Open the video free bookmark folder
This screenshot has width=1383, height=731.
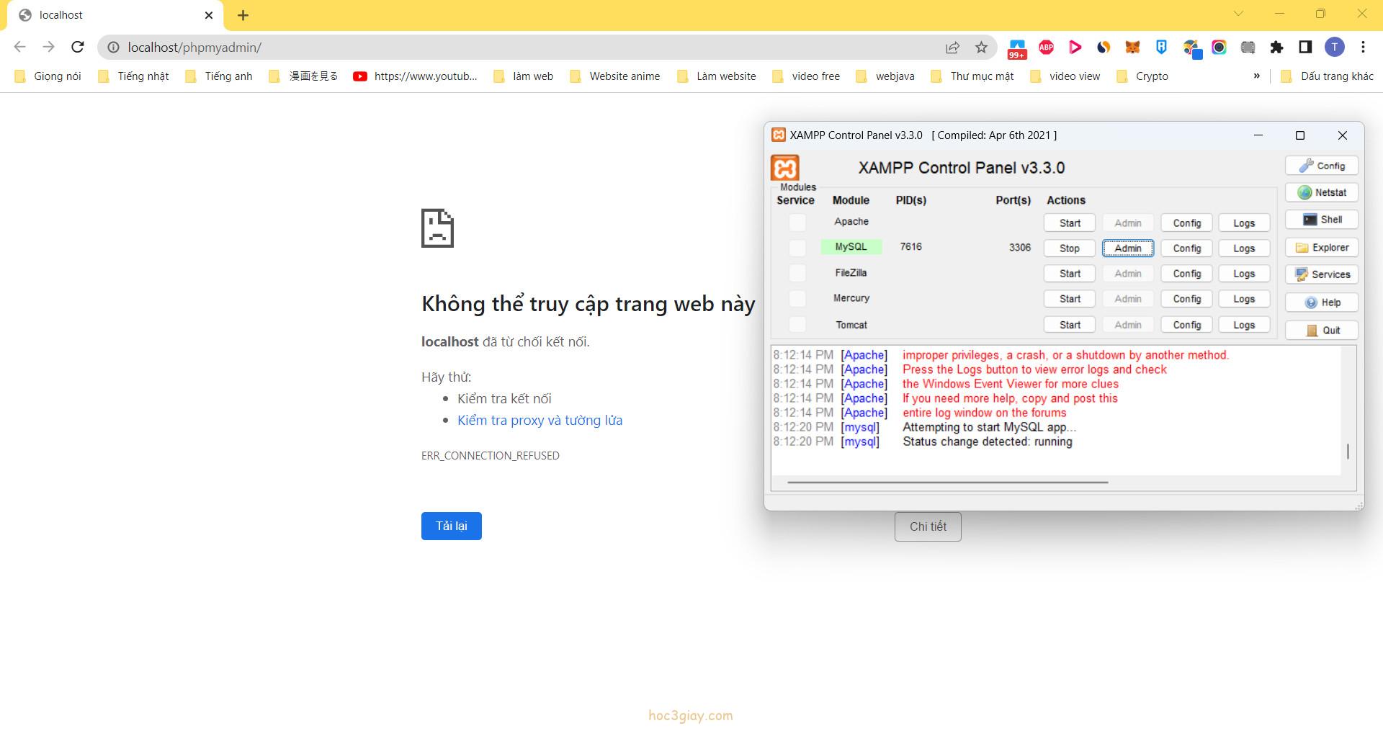806,76
